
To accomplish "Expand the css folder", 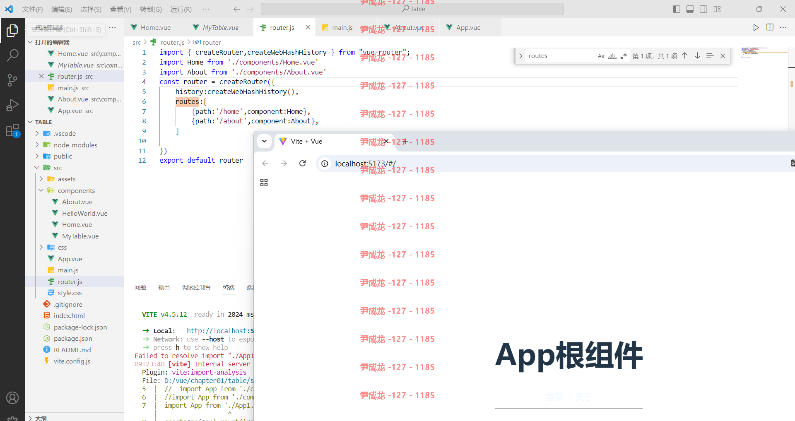I will click(x=41, y=247).
